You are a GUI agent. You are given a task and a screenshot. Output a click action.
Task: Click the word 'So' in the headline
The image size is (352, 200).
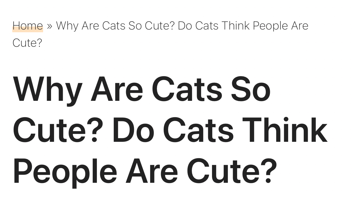tap(250, 89)
